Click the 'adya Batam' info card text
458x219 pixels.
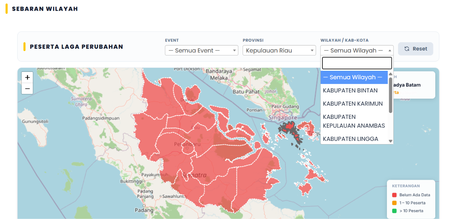pyautogui.click(x=406, y=85)
